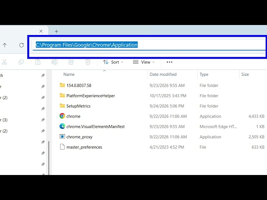Image resolution: width=267 pixels, height=200 pixels.
Task: Click the date 4/21/2023 4:52 PM
Action: tap(167, 147)
